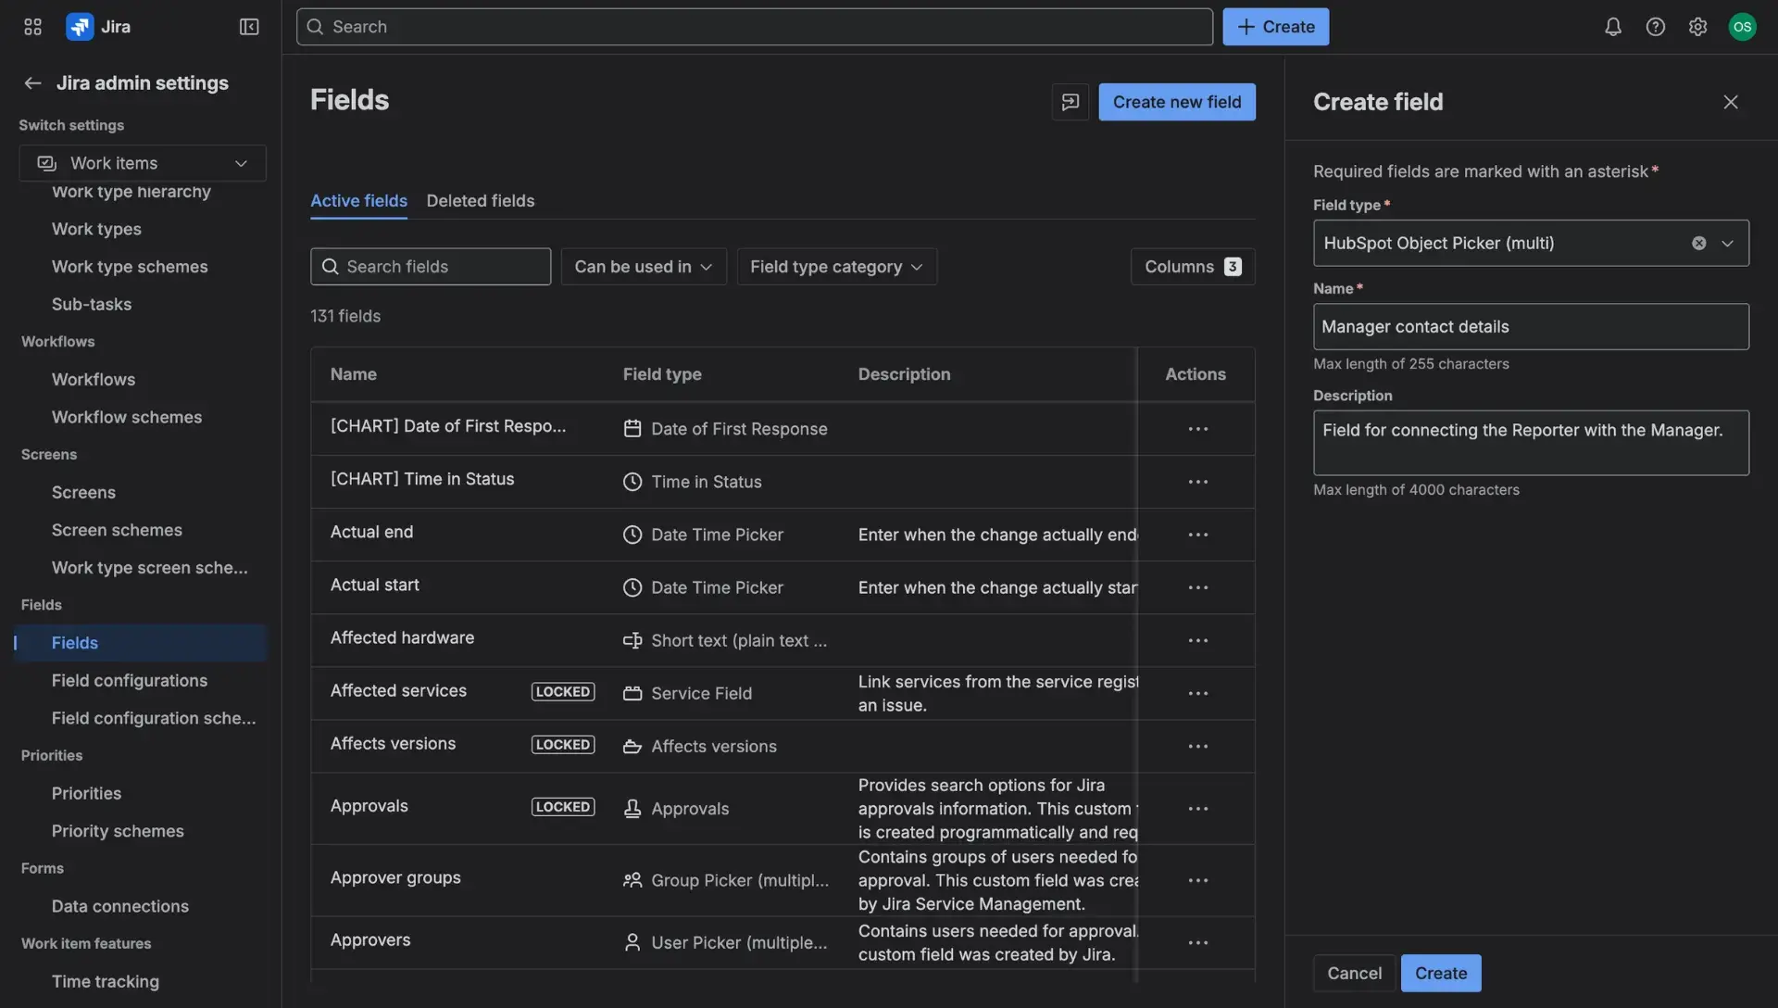This screenshot has height=1008, width=1778.
Task: Switch to the Deleted fields tab
Action: [x=481, y=200]
